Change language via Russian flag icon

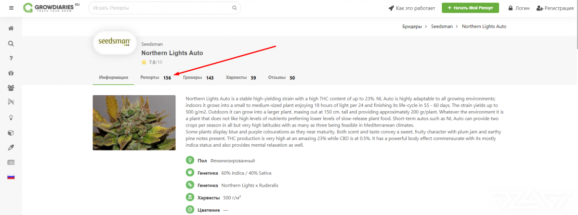pos(11,177)
